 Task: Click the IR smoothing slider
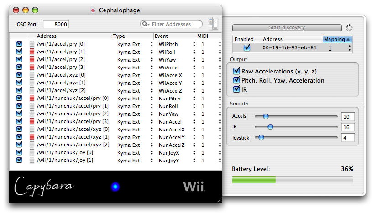pos(296,127)
